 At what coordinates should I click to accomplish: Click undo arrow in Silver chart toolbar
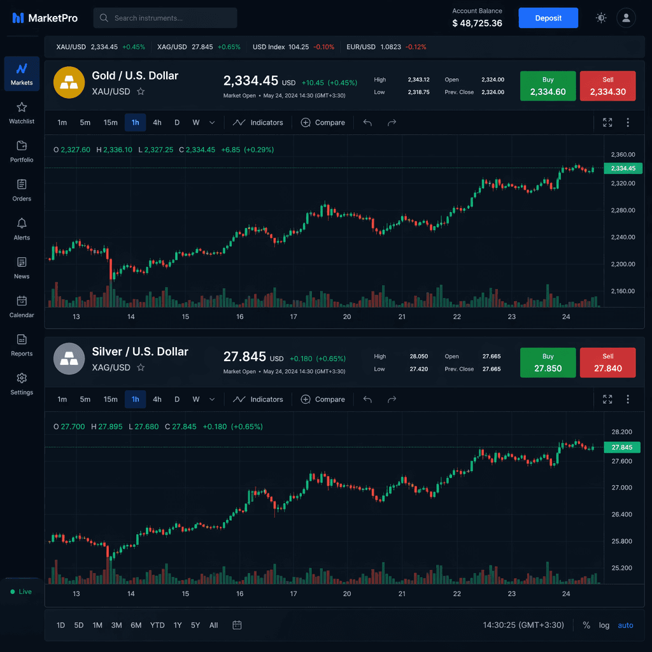pyautogui.click(x=367, y=399)
